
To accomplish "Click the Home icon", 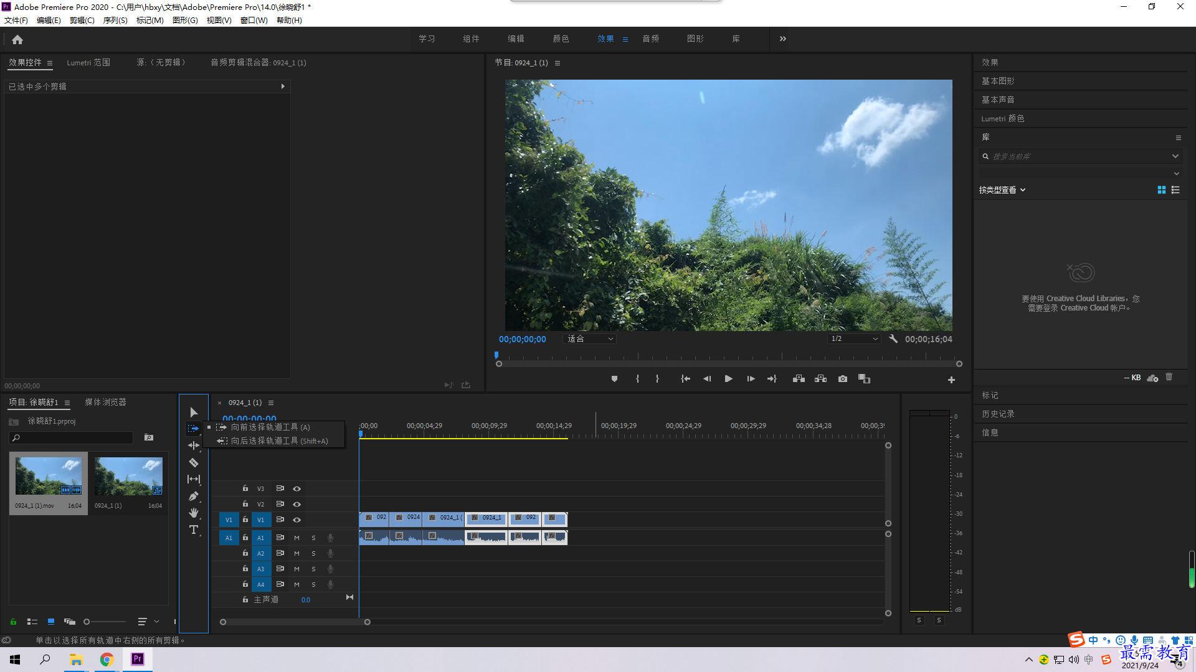I will (17, 39).
